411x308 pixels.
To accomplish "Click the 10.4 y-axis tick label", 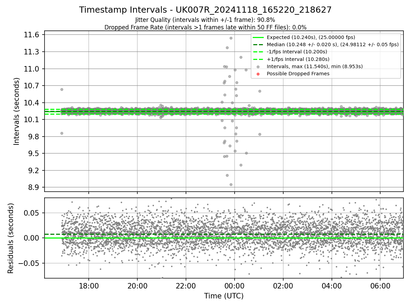I will pos(32,103).
